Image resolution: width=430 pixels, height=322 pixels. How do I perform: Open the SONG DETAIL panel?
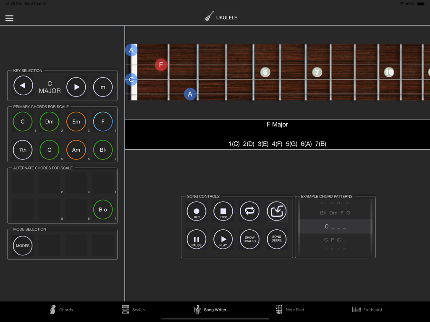[276, 239]
